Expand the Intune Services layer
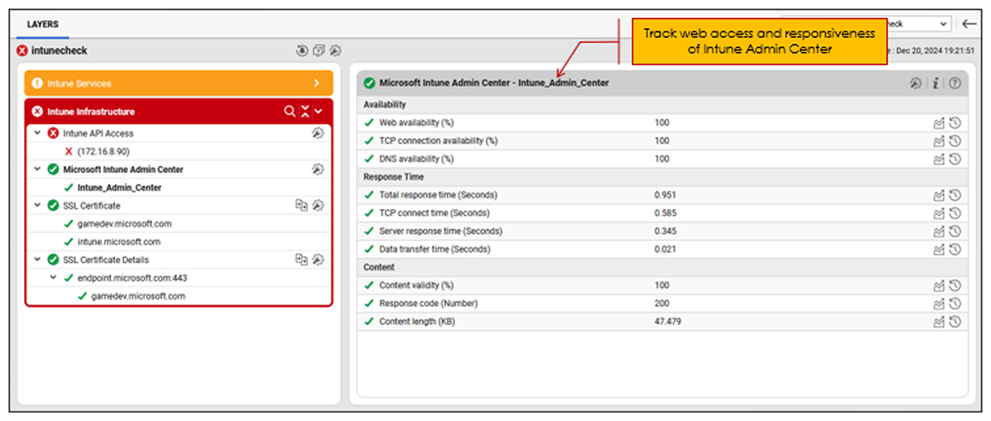This screenshot has width=991, height=421. point(316,83)
